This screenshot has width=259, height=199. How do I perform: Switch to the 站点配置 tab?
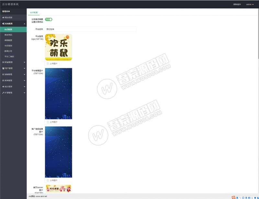(x=34, y=12)
